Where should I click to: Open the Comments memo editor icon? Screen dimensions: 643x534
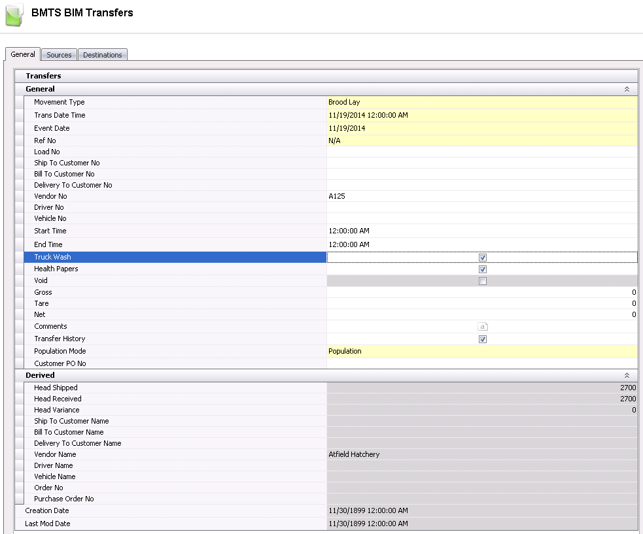pyautogui.click(x=482, y=326)
